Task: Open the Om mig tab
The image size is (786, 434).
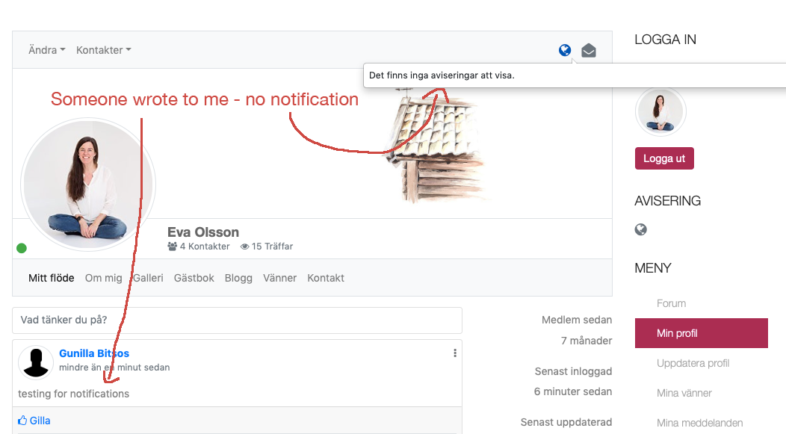Action: tap(103, 278)
